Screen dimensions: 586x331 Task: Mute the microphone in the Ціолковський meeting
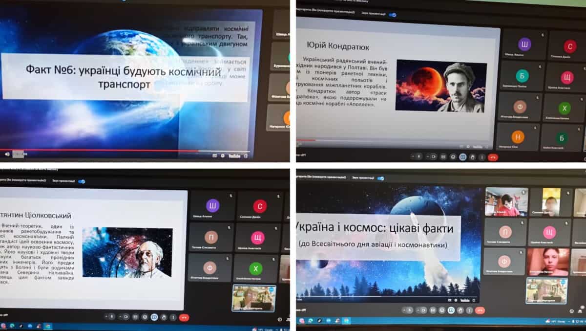(x=111, y=317)
